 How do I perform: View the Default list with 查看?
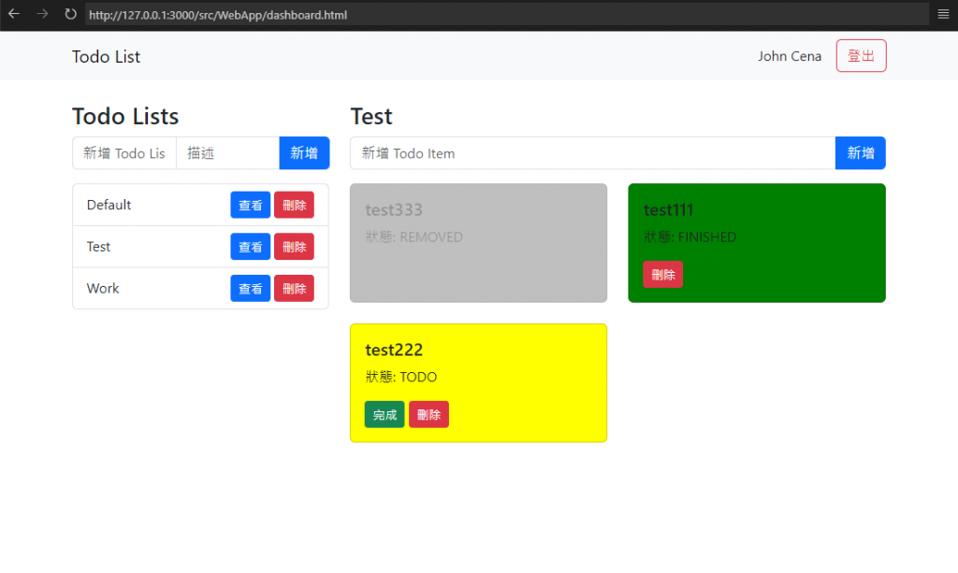(251, 205)
